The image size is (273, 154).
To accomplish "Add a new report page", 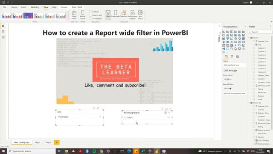I will point(57,142).
